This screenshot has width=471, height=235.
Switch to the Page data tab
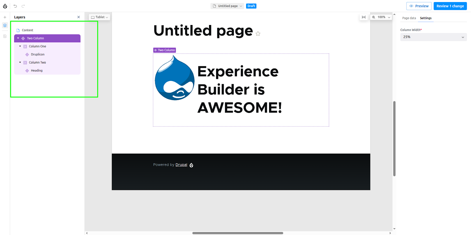(409, 18)
